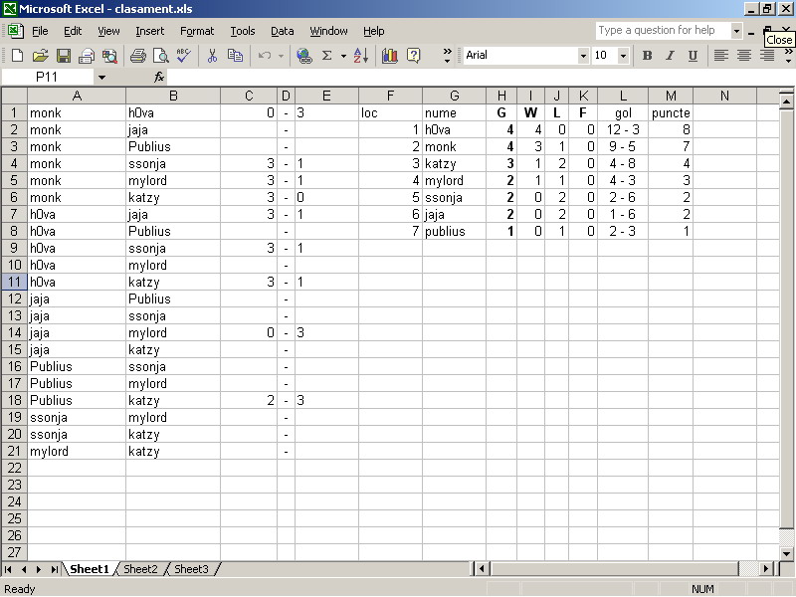
Task: Expand the Standard toolbar options chevron
Action: [447, 56]
